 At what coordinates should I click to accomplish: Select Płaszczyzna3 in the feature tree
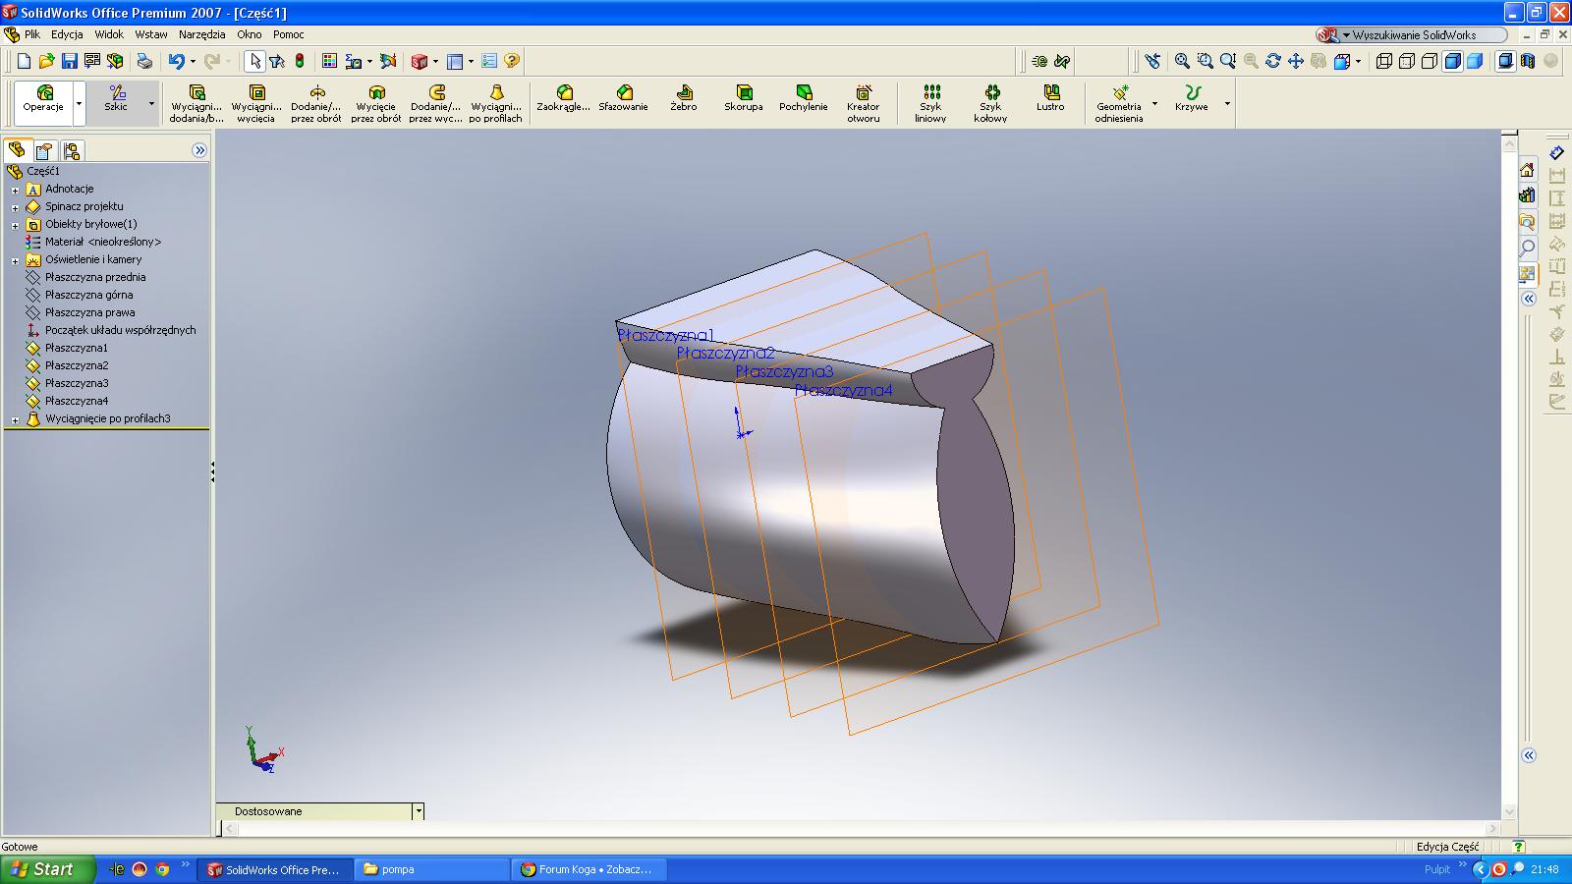click(77, 383)
